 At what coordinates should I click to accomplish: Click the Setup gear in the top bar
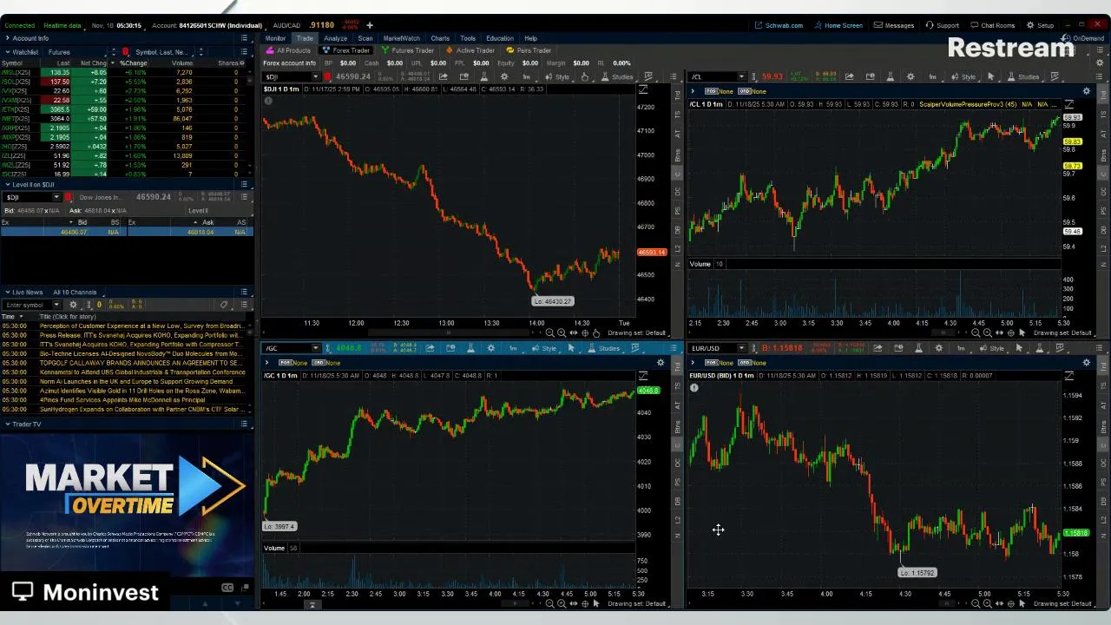(x=1040, y=25)
